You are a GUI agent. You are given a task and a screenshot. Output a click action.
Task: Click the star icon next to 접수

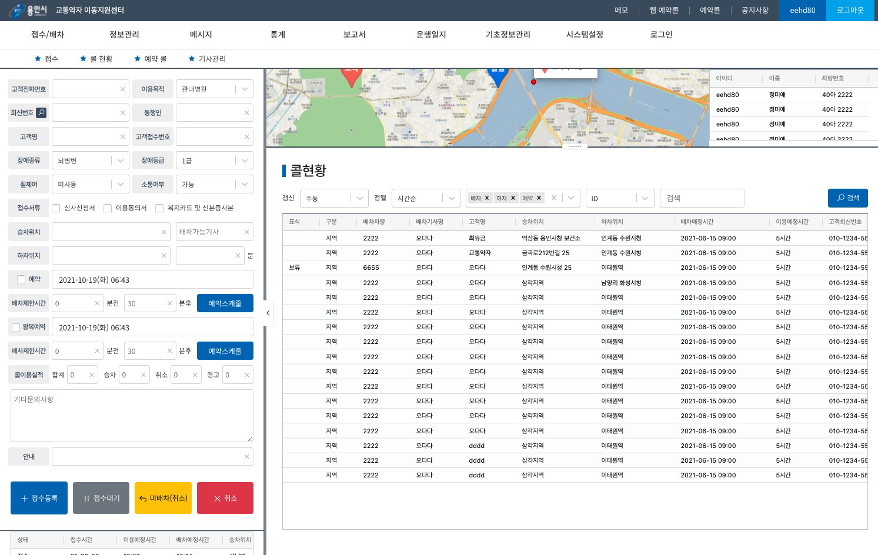[x=38, y=59]
